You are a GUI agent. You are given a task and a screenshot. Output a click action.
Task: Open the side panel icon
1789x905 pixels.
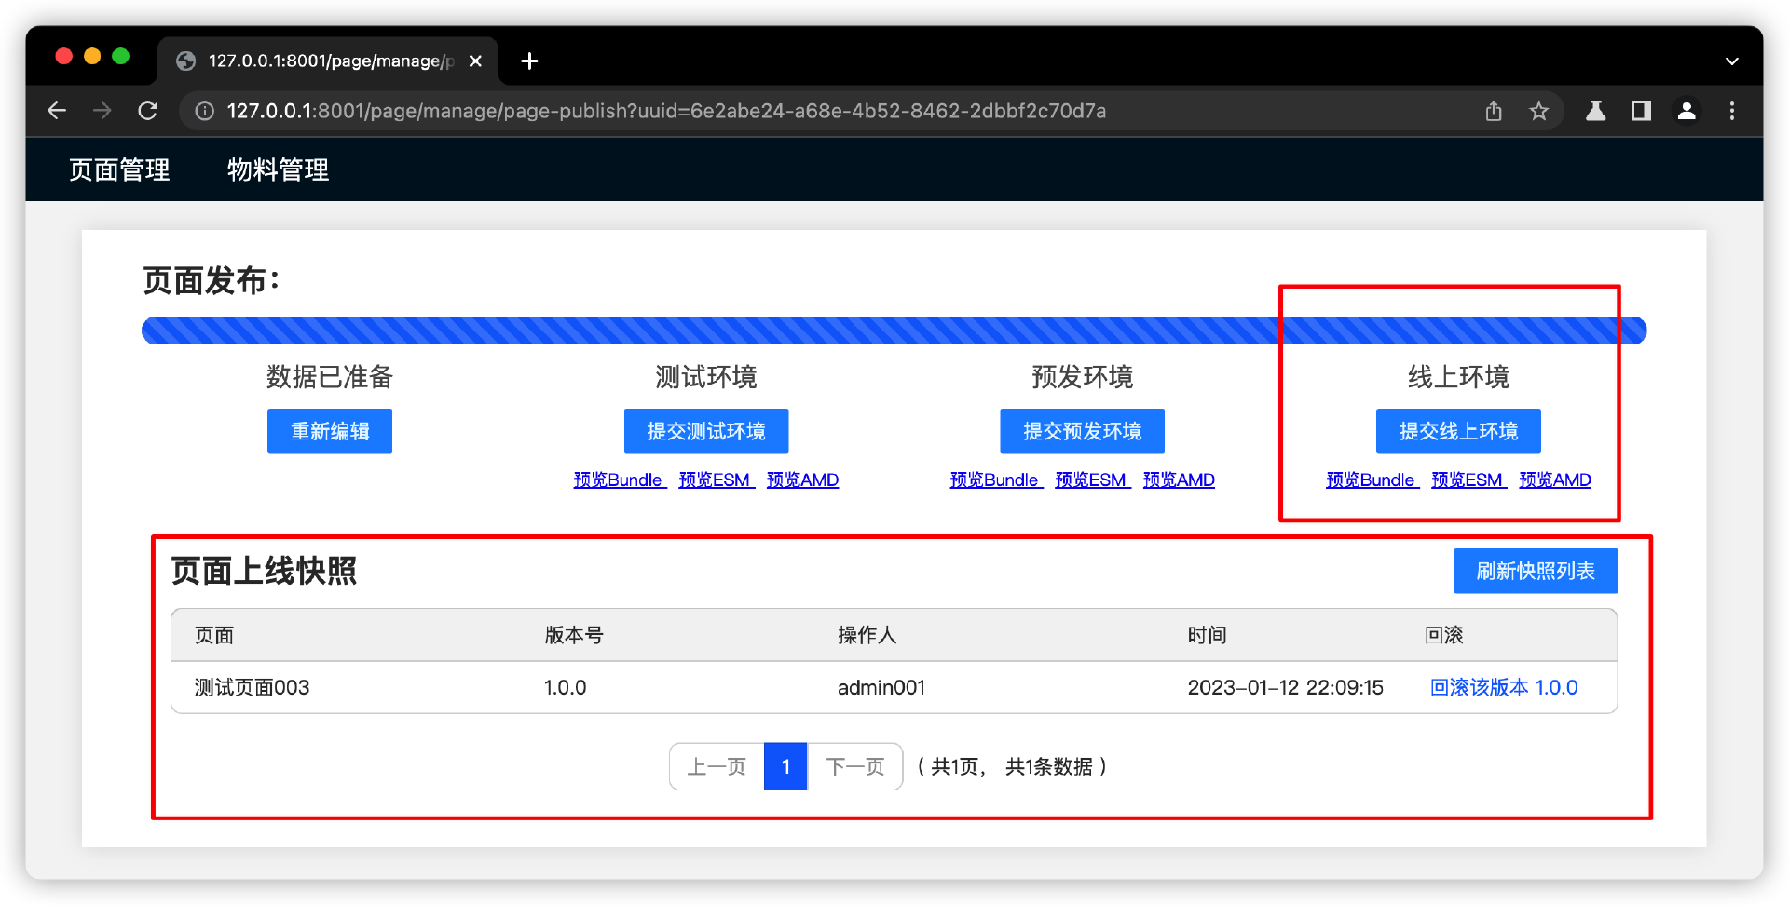pyautogui.click(x=1641, y=111)
